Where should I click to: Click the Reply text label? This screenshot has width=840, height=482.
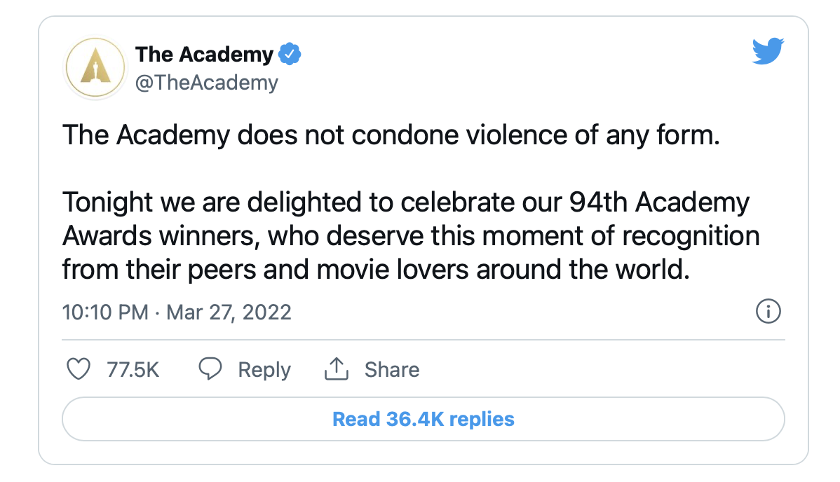click(264, 371)
